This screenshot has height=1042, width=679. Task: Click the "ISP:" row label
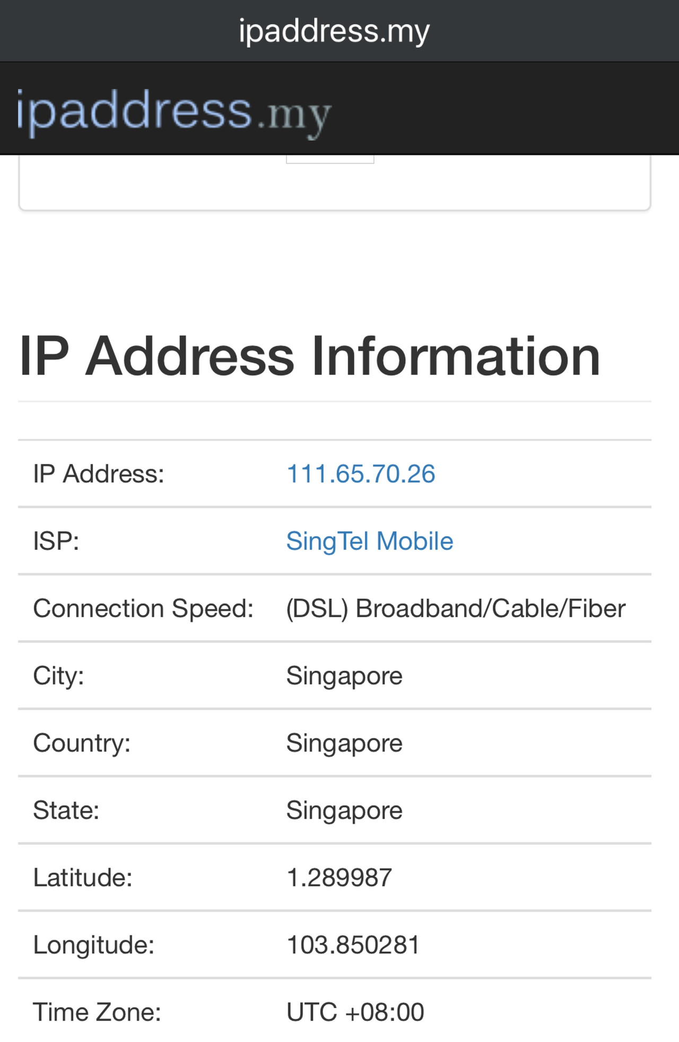(x=56, y=541)
